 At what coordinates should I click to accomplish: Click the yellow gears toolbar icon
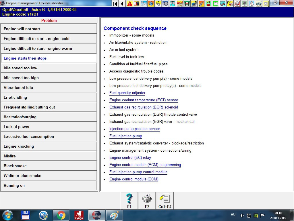click(158, 3)
